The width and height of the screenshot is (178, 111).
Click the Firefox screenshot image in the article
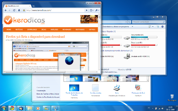tap(51, 56)
